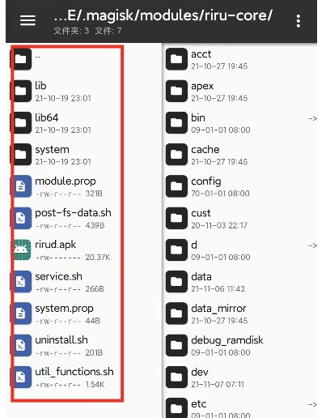Tap the lib64 folder icon
The width and height of the screenshot is (326, 418).
point(21,122)
